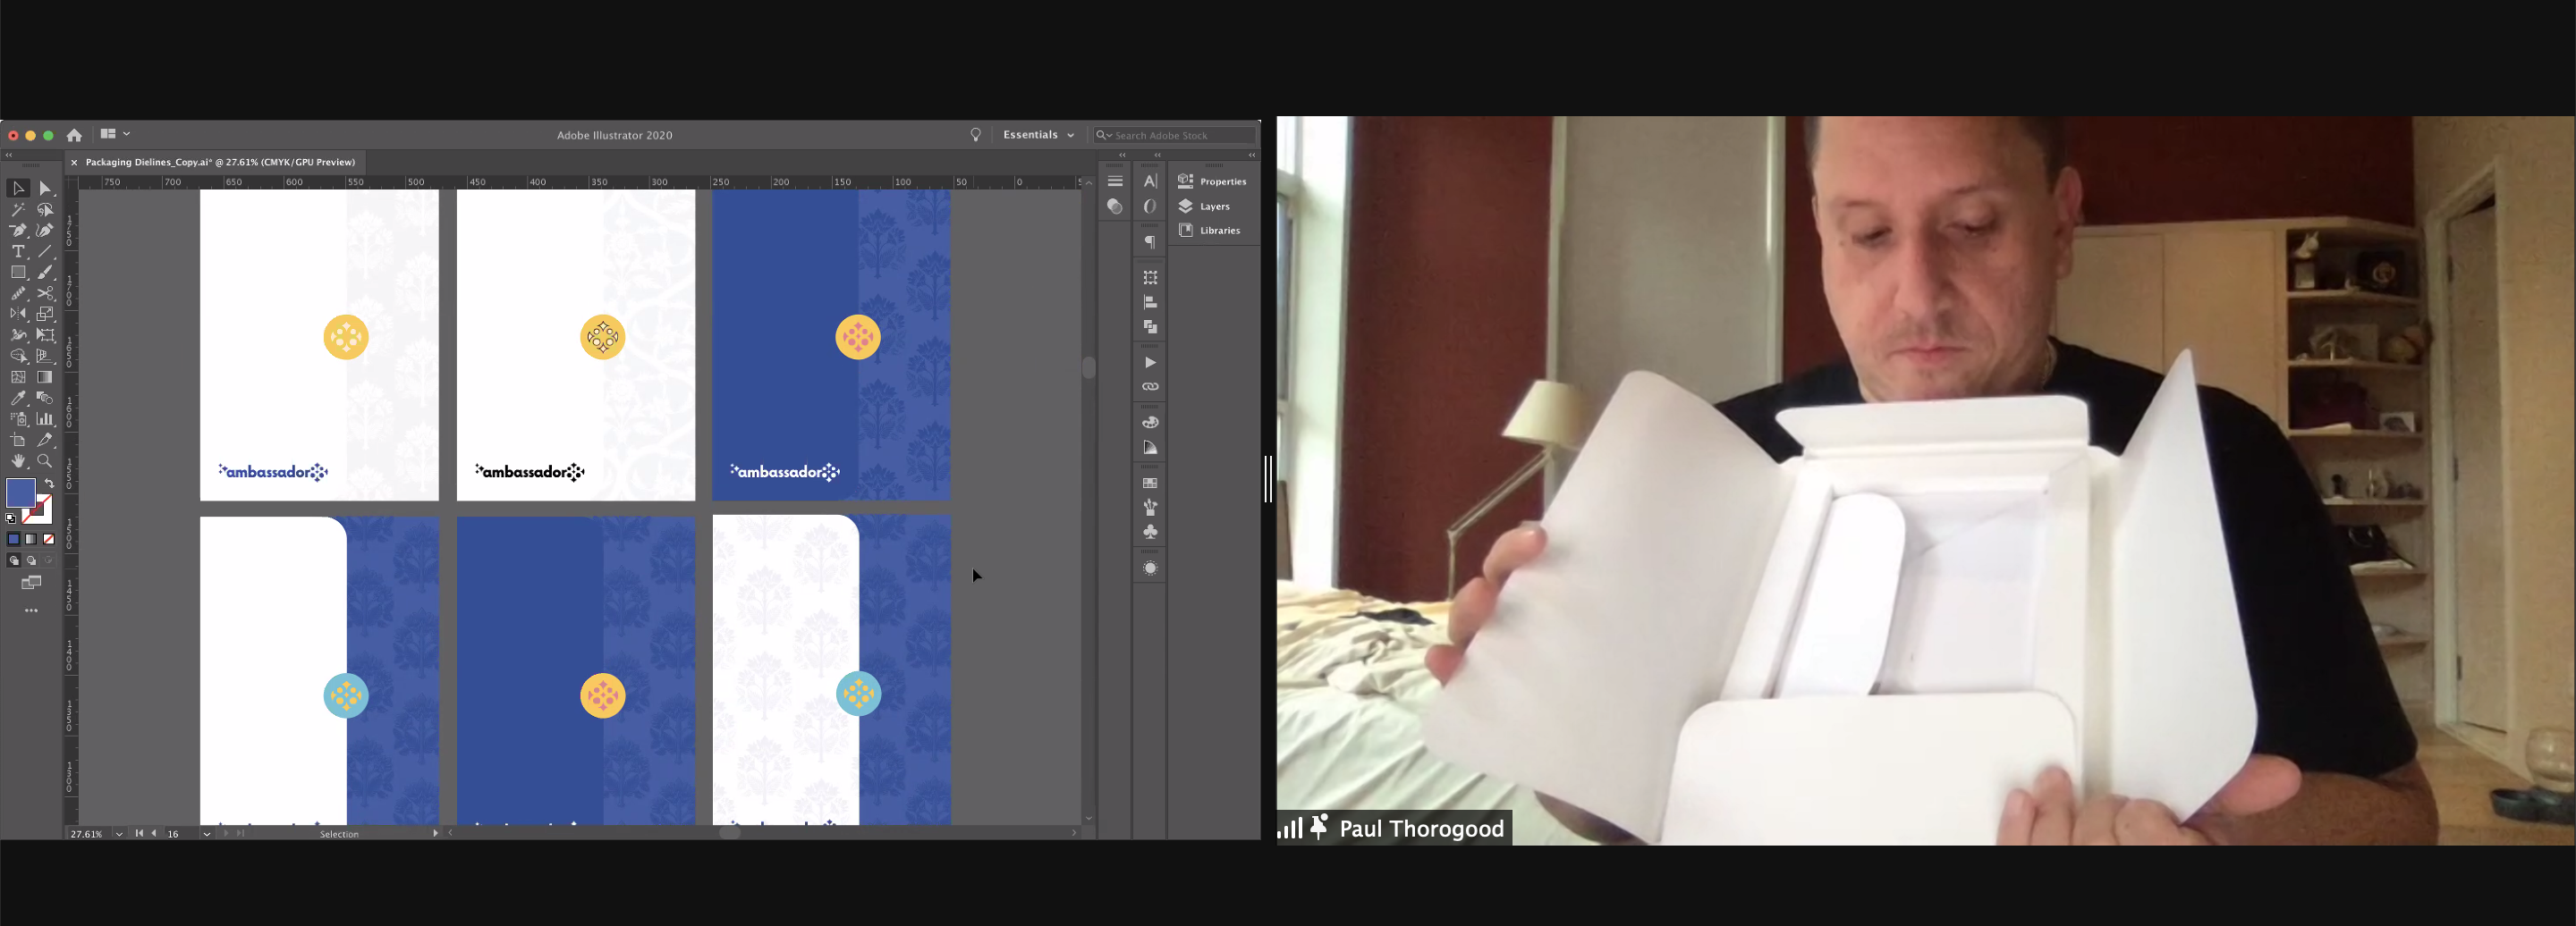Choose the Artboard tool
The height and width of the screenshot is (926, 2576).
pyautogui.click(x=18, y=440)
